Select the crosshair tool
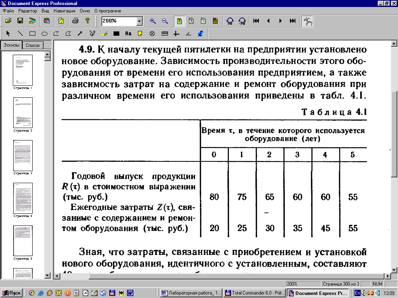This screenshot has height=298, width=398. [176, 33]
